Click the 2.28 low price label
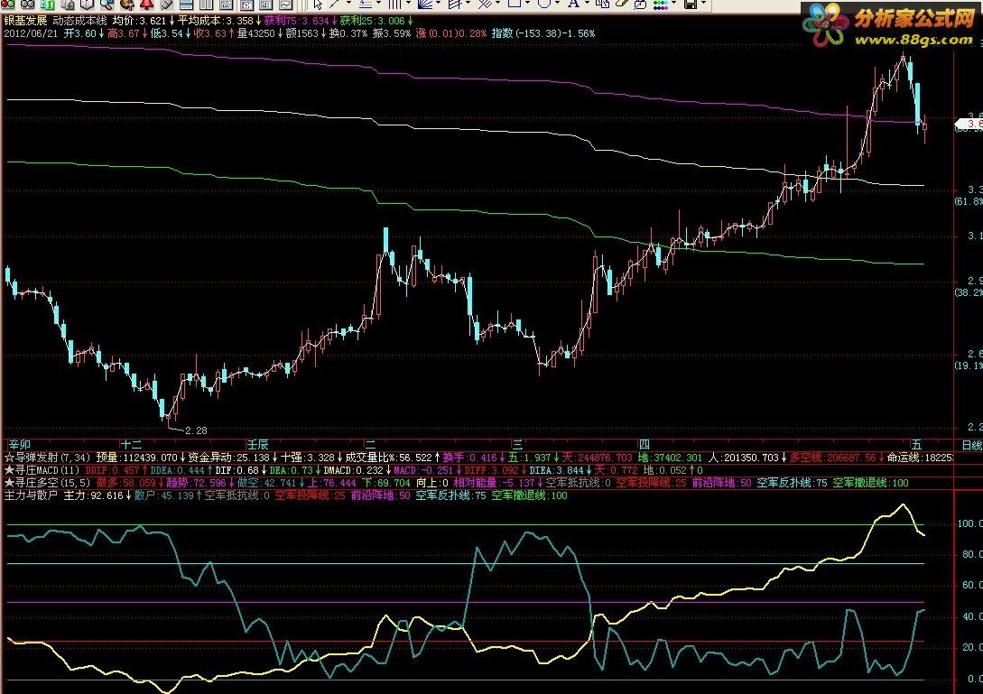Image resolution: width=983 pixels, height=694 pixels. pyautogui.click(x=196, y=430)
